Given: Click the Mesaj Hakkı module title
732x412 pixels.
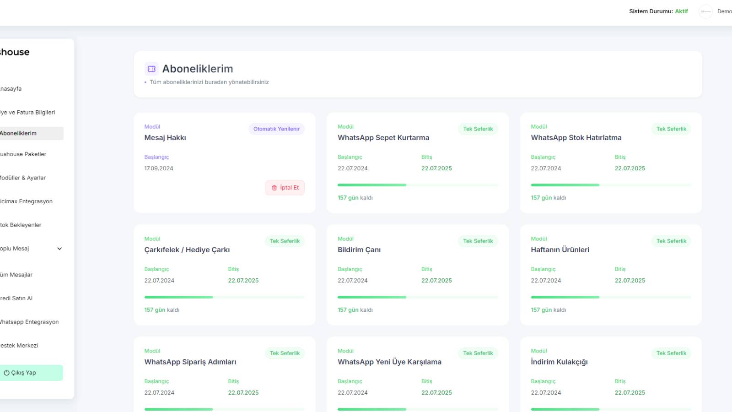Looking at the screenshot, I should (165, 138).
